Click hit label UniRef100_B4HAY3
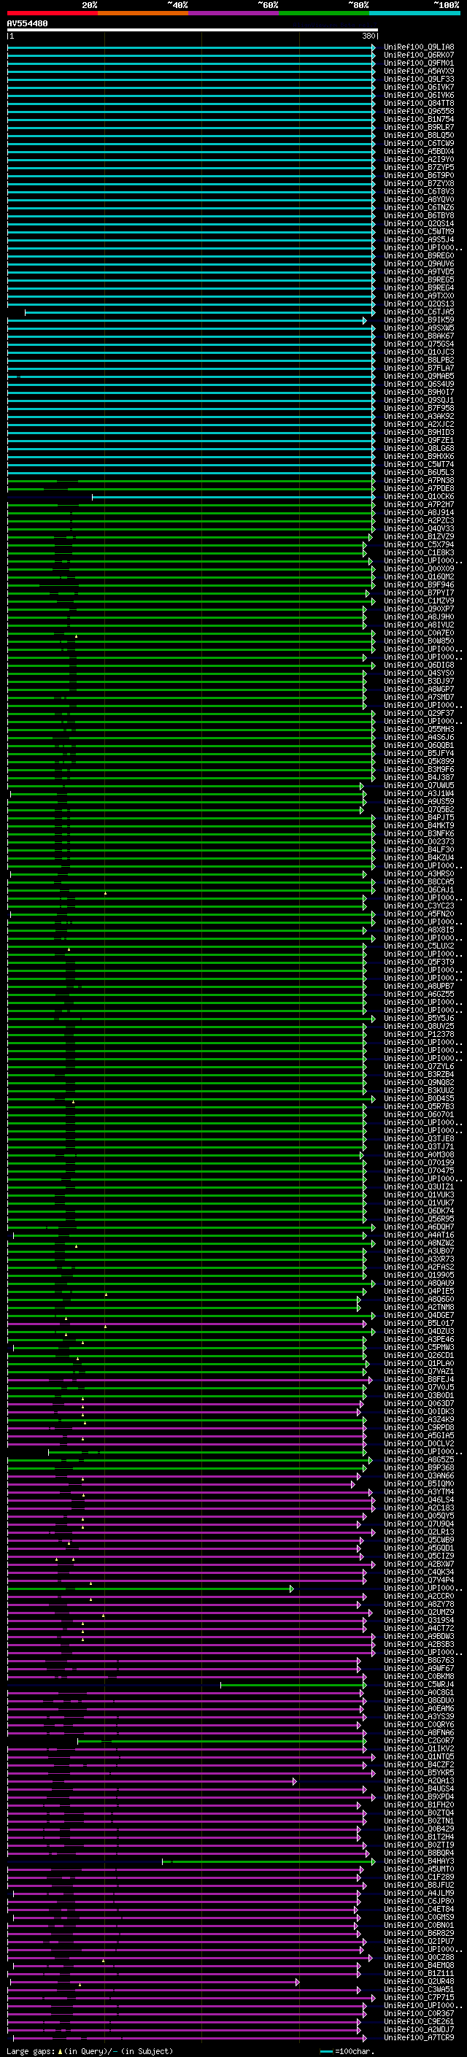This screenshot has height=2057, width=467. (419, 1861)
